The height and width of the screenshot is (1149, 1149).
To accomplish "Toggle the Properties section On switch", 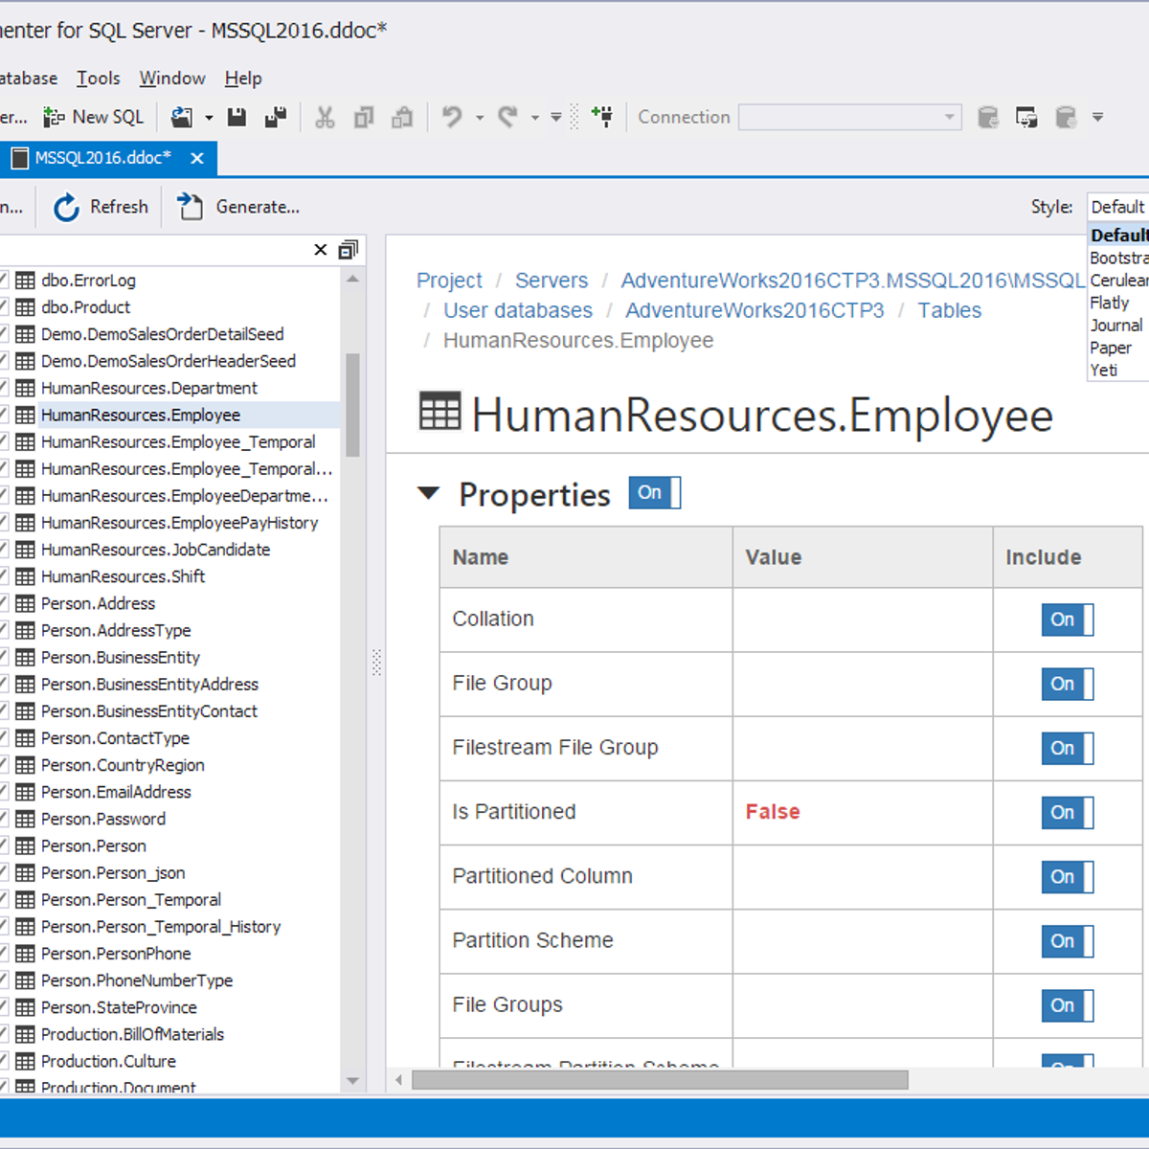I will [654, 493].
